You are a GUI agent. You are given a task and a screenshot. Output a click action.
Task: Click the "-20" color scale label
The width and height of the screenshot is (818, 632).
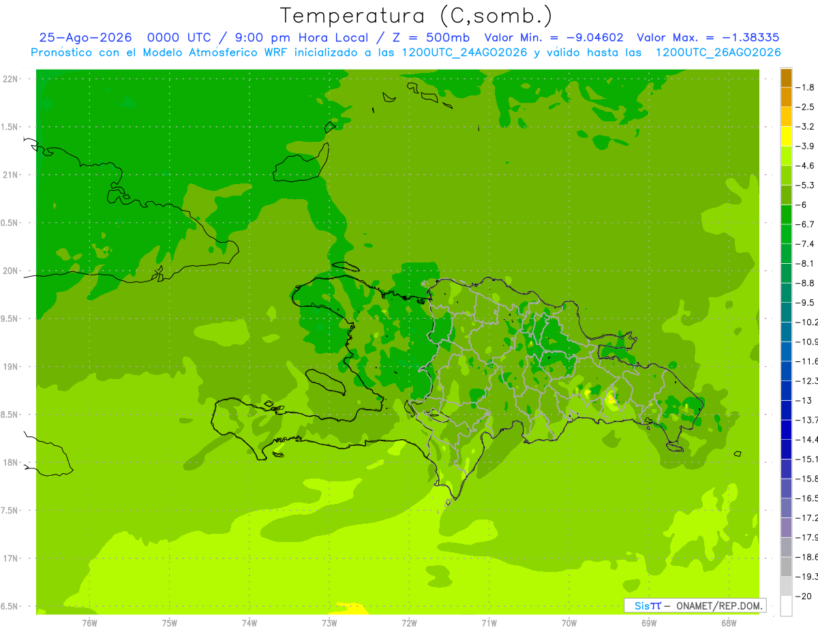point(804,596)
